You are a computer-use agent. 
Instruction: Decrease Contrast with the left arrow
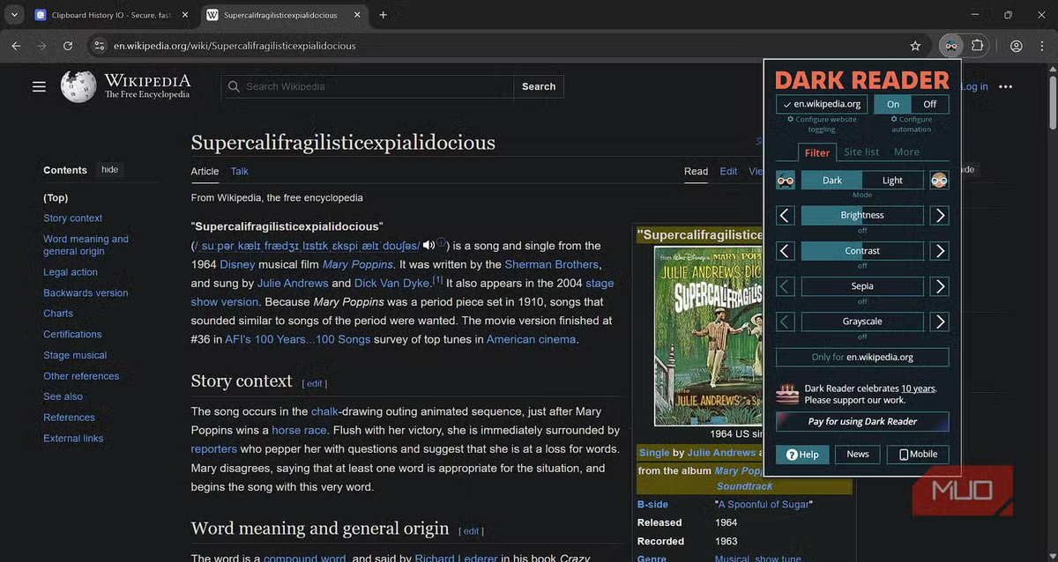coord(786,251)
